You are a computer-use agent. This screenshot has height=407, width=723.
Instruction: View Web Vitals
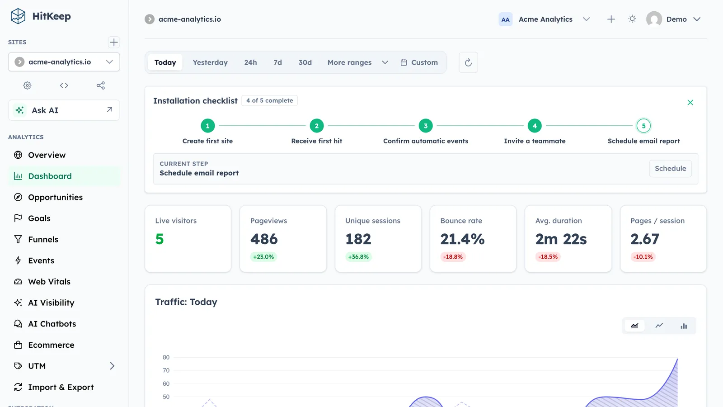pyautogui.click(x=64, y=282)
